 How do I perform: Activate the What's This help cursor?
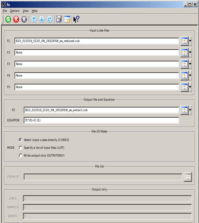point(76,19)
